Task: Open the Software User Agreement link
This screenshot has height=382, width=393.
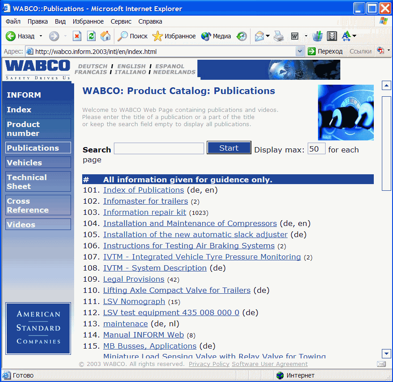Action: (270, 364)
